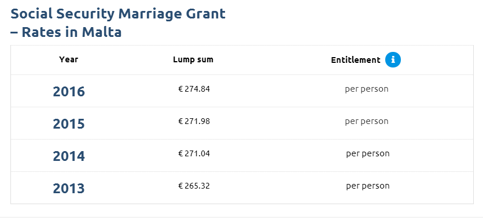Select the 2013 year cell
Viewport: 483px width, 218px height.
coord(69,188)
